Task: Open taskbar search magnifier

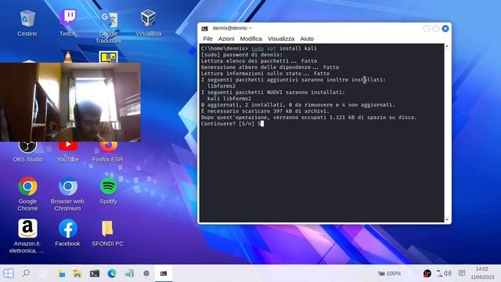Action: pos(26,273)
